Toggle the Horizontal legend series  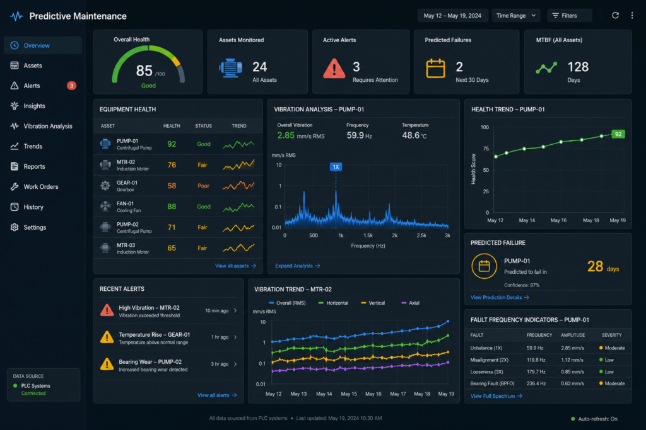point(333,303)
